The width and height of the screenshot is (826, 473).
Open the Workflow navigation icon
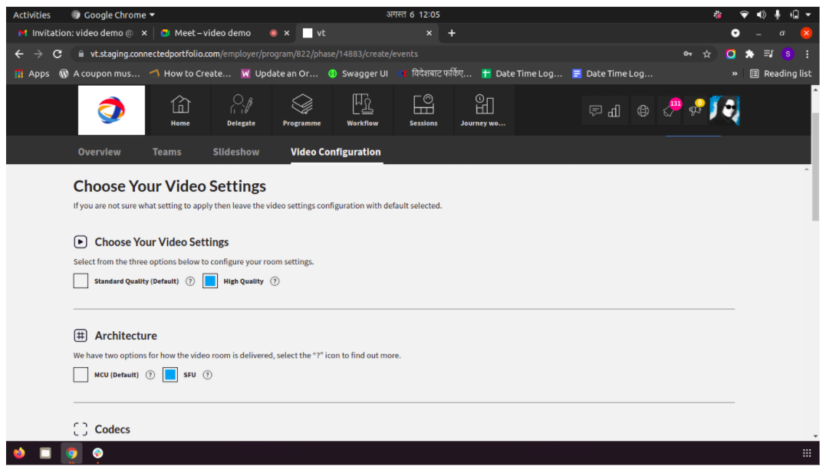tap(363, 110)
